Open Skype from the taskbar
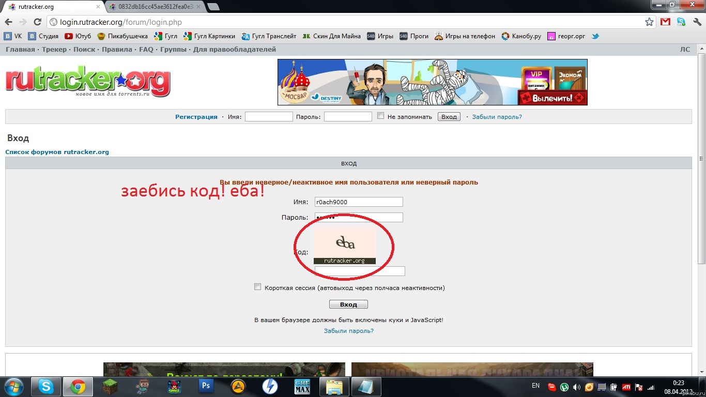The height and width of the screenshot is (397, 706). [x=45, y=386]
